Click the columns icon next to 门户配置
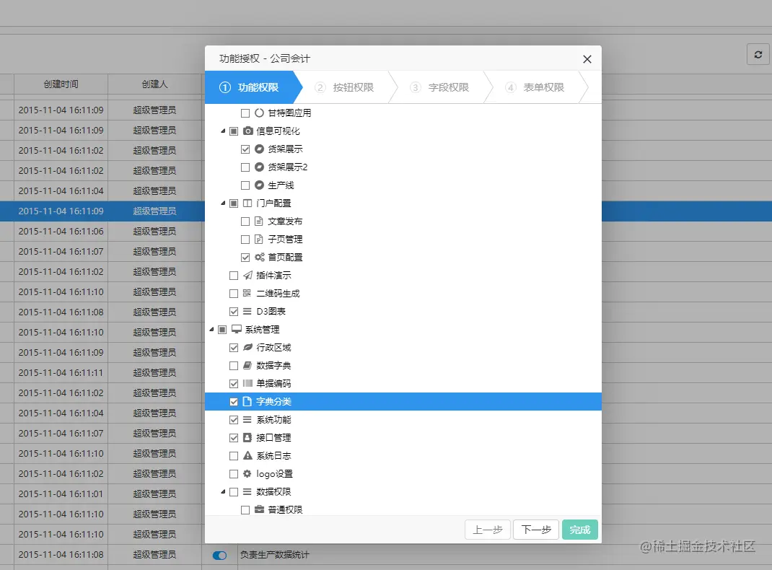 [247, 203]
